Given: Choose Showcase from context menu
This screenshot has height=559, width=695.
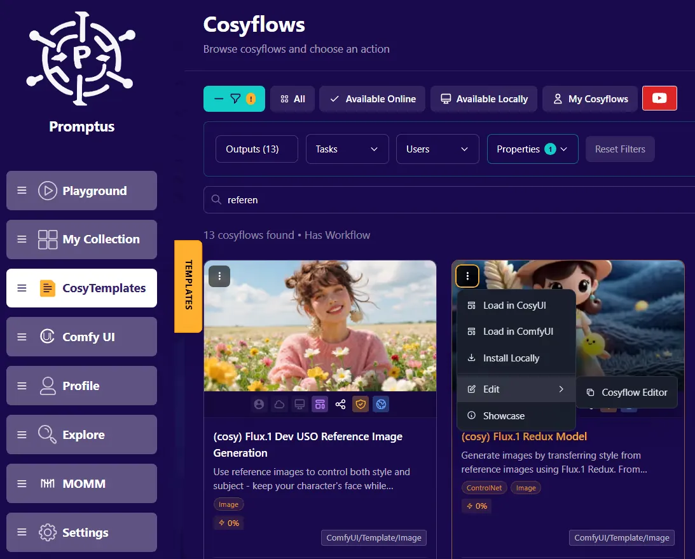Looking at the screenshot, I should 516,415.
